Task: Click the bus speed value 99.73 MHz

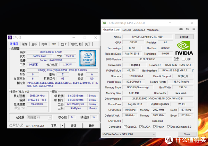Action: click(x=37, y=104)
